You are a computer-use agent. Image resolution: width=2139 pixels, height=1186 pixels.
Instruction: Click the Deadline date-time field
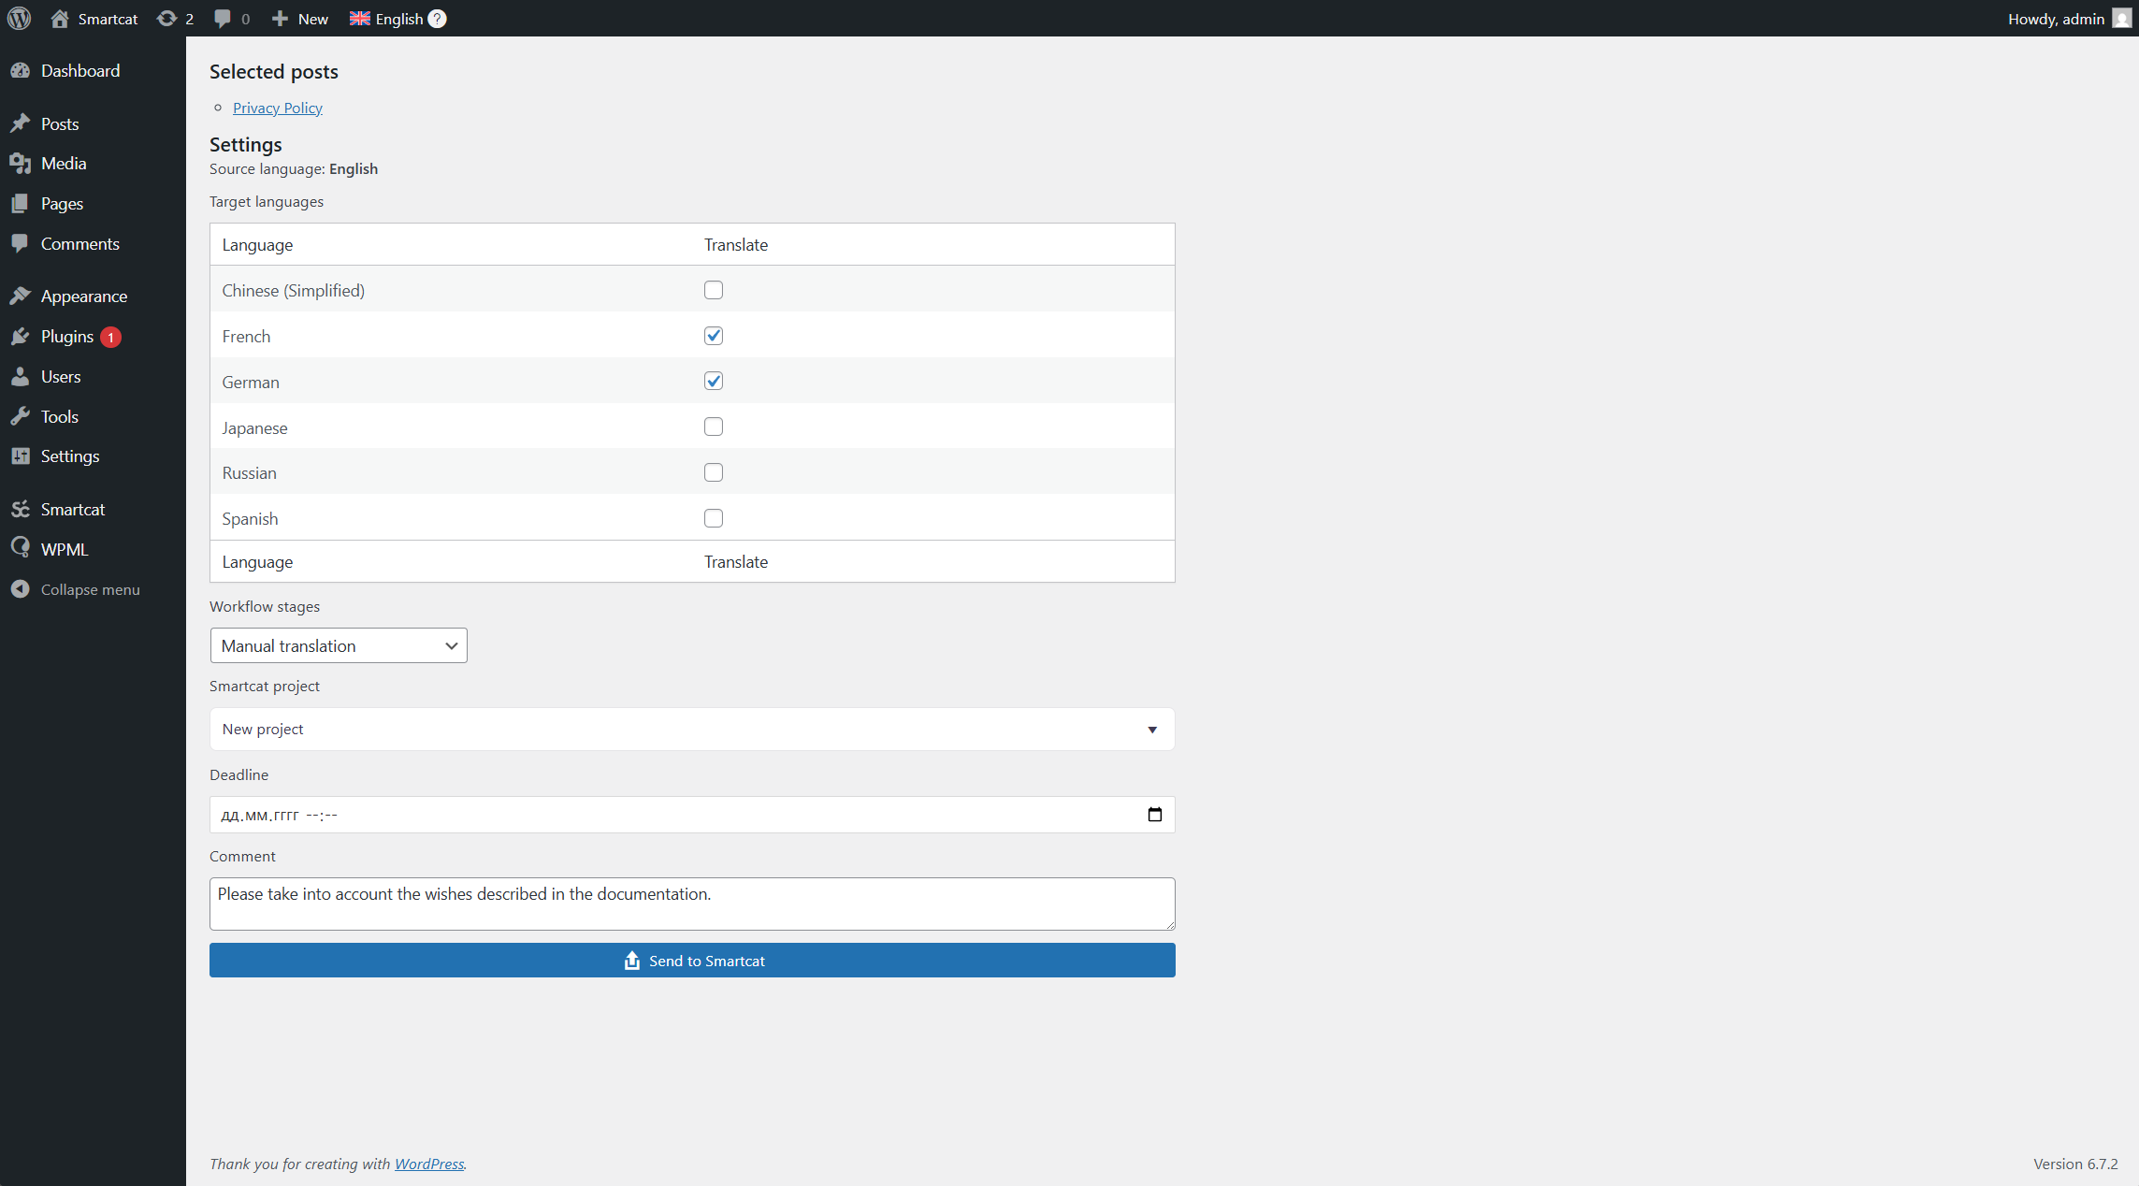(692, 815)
